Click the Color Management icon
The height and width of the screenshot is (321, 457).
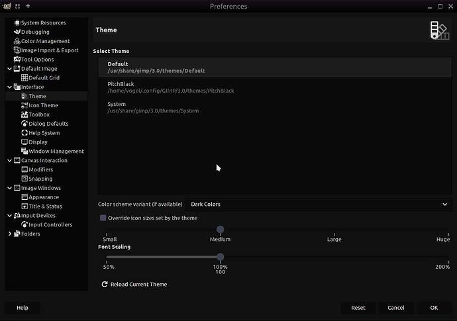(x=17, y=41)
